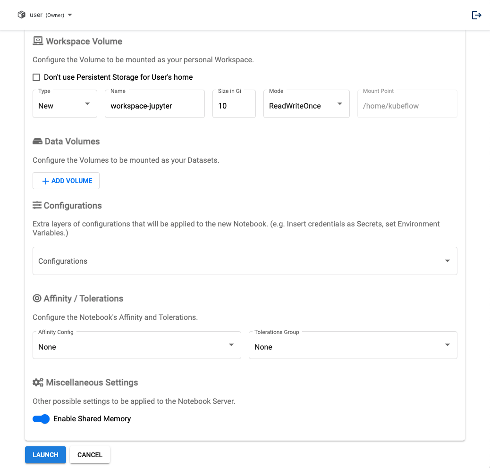Viewport: 490px width, 468px height.
Task: Click the Workspace Volume heading
Action: pyautogui.click(x=84, y=41)
